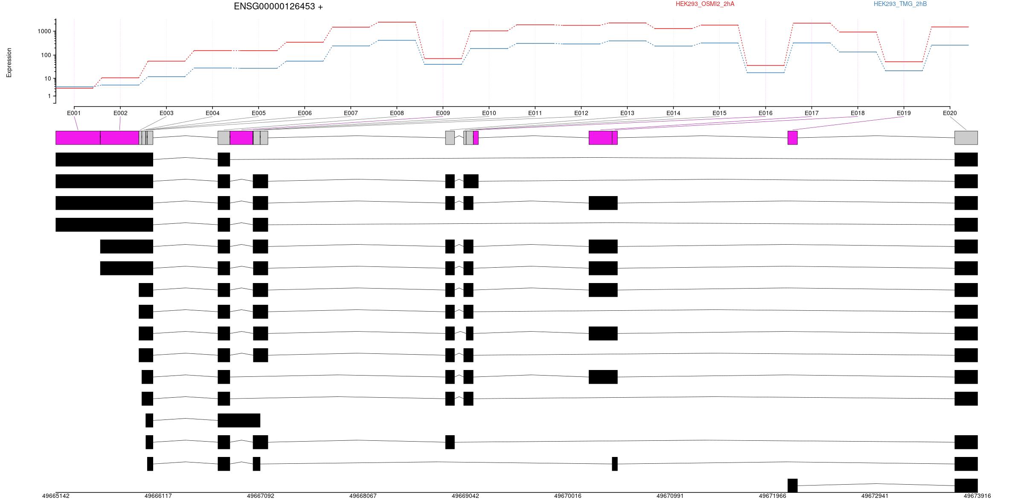Click the exon label E005

[x=259, y=113]
